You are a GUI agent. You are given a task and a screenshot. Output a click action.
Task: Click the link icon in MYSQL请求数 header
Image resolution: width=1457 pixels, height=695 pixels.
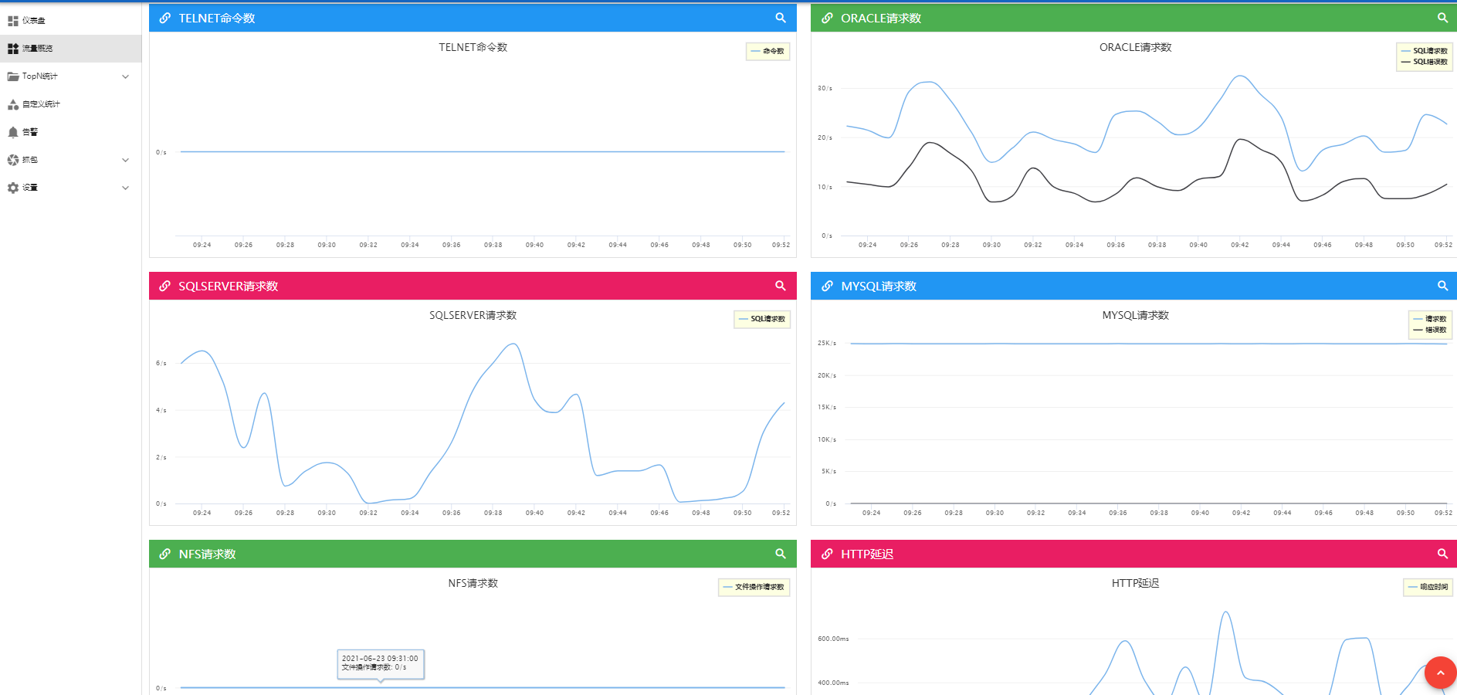coord(827,286)
